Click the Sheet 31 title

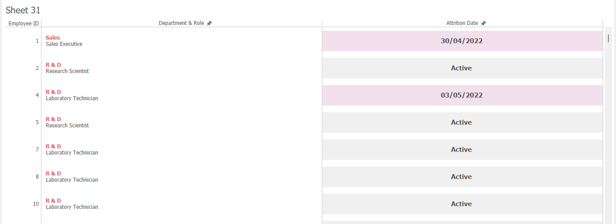[x=23, y=10]
